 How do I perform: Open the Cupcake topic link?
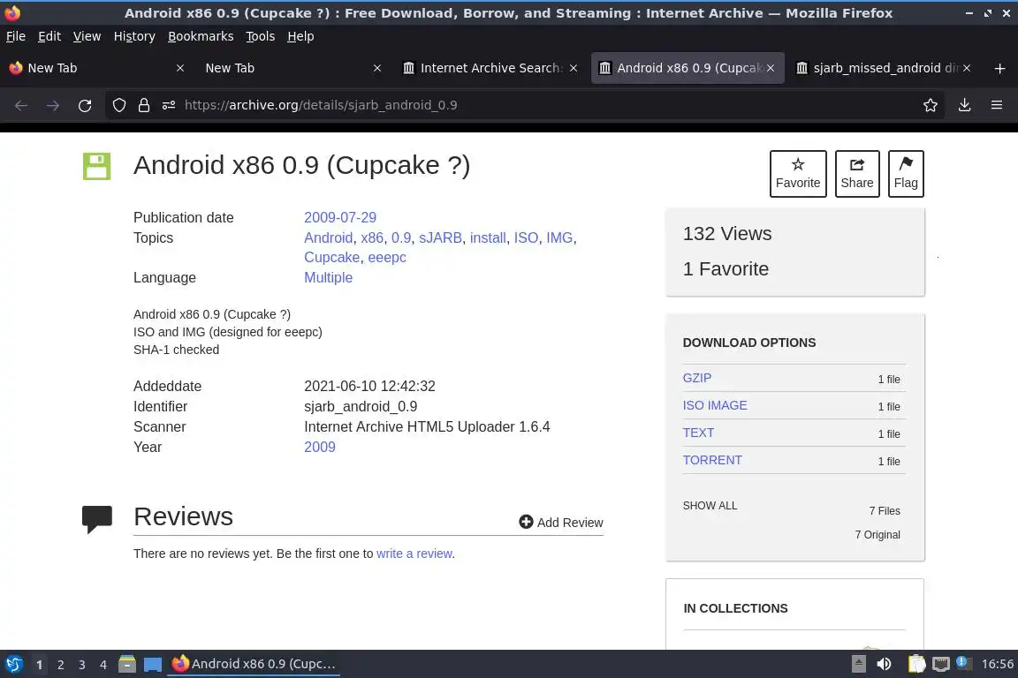(331, 257)
